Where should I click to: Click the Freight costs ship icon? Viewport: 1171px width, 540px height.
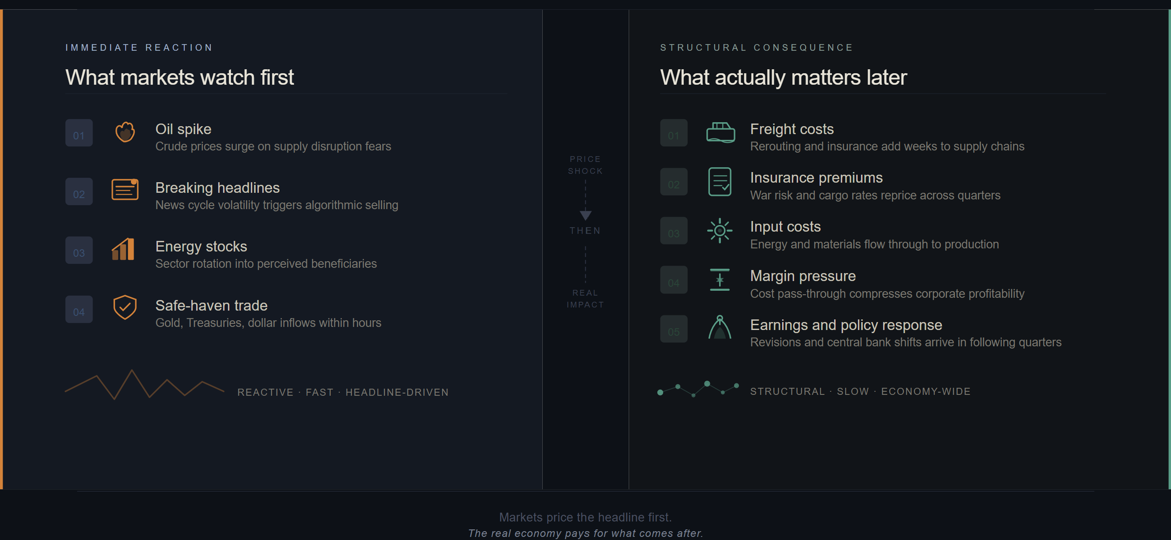pyautogui.click(x=720, y=132)
